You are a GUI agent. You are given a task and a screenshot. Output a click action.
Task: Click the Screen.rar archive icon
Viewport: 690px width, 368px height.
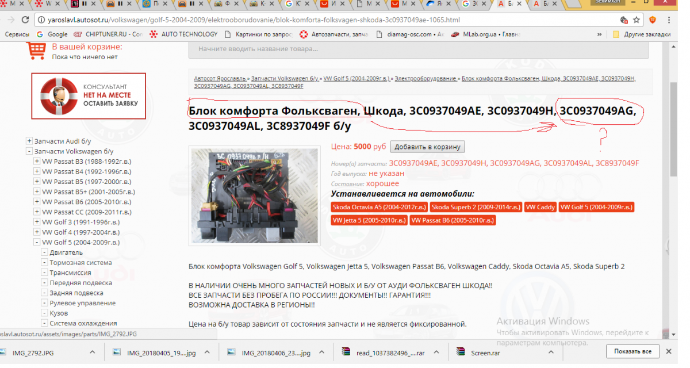(461, 352)
